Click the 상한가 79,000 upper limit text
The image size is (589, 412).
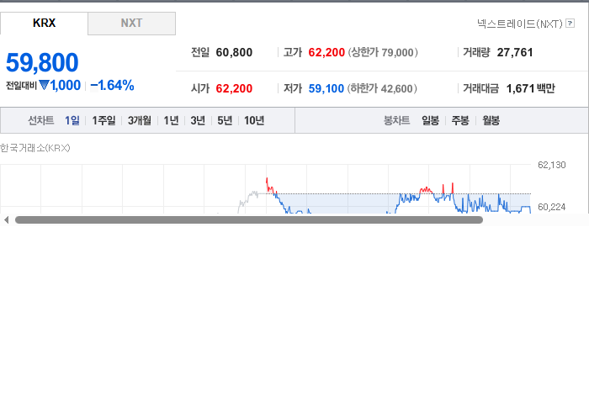(x=382, y=52)
